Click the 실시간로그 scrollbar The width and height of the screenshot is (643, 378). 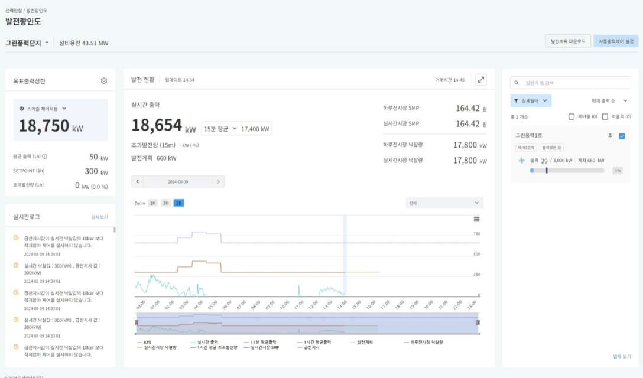[x=115, y=230]
